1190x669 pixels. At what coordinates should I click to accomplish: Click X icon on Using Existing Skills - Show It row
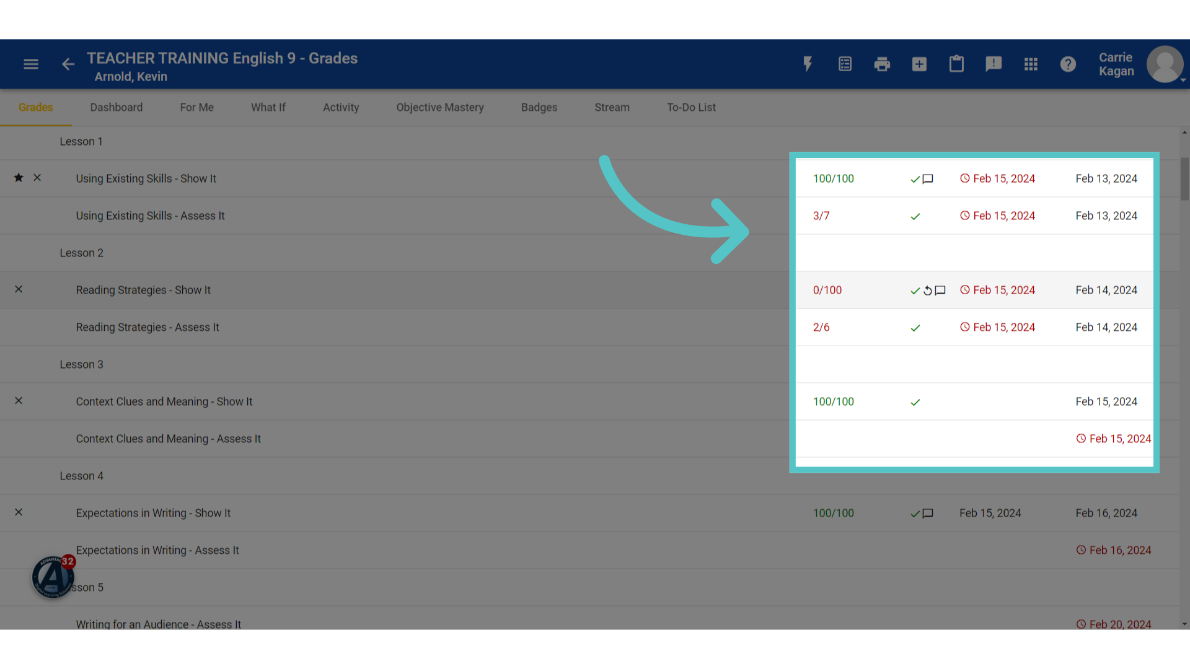coord(37,178)
